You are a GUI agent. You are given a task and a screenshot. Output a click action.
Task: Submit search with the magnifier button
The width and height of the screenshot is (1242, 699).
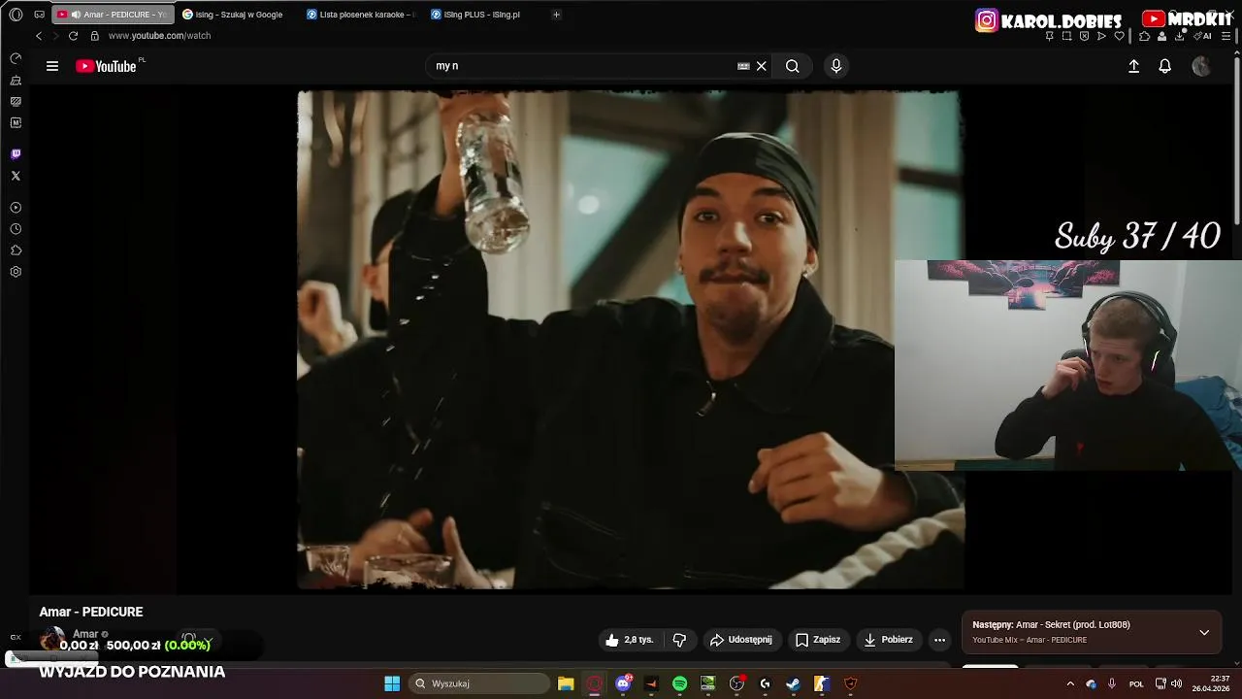click(x=793, y=66)
